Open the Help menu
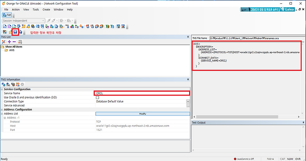The width and height of the screenshot is (306, 161). (70, 9)
